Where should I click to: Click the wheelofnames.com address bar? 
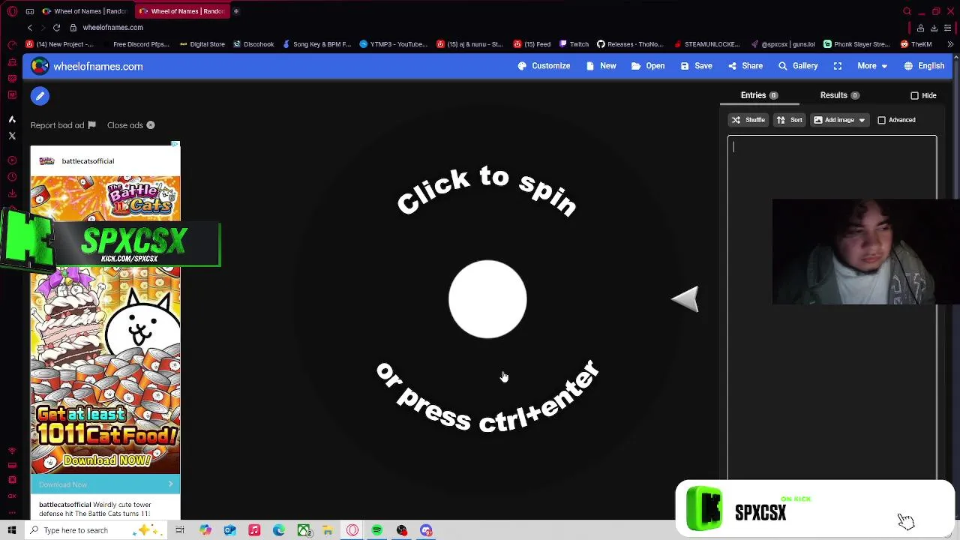(x=112, y=28)
